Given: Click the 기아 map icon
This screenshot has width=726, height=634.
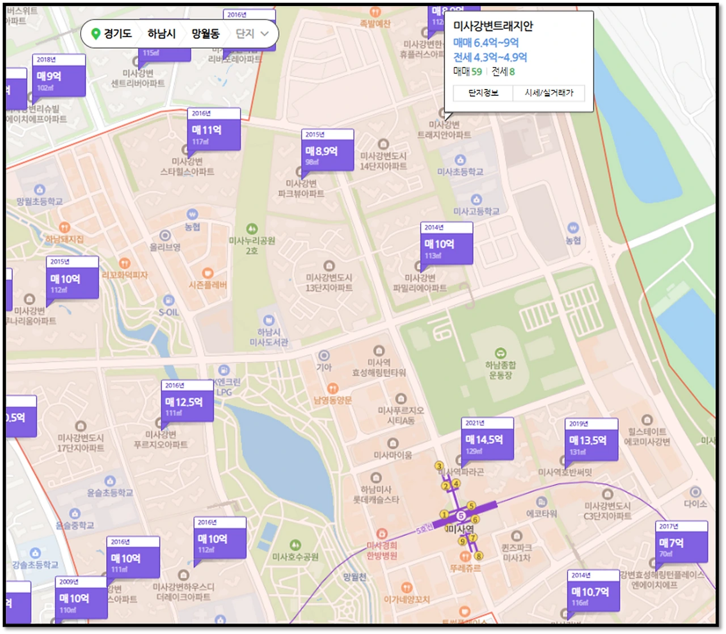Looking at the screenshot, I should (x=324, y=356).
